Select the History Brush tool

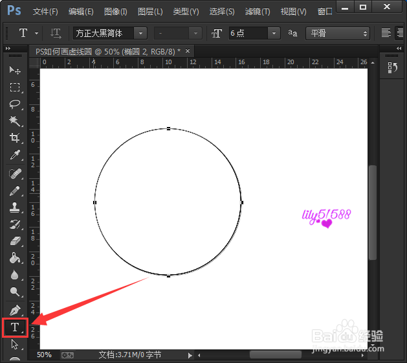tap(15, 224)
